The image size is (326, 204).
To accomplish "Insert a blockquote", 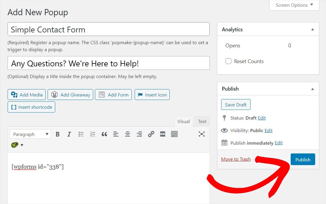I will [x=104, y=134].
